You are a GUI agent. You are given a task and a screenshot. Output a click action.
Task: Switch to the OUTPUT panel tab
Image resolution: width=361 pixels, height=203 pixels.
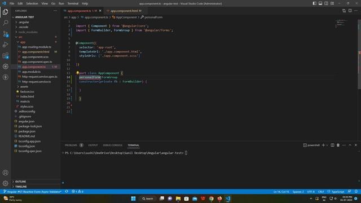point(93,145)
